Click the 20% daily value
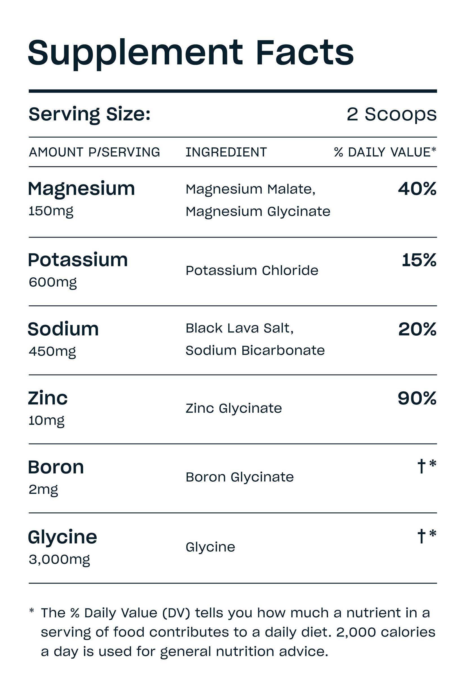The width and height of the screenshot is (465, 698). 417,329
